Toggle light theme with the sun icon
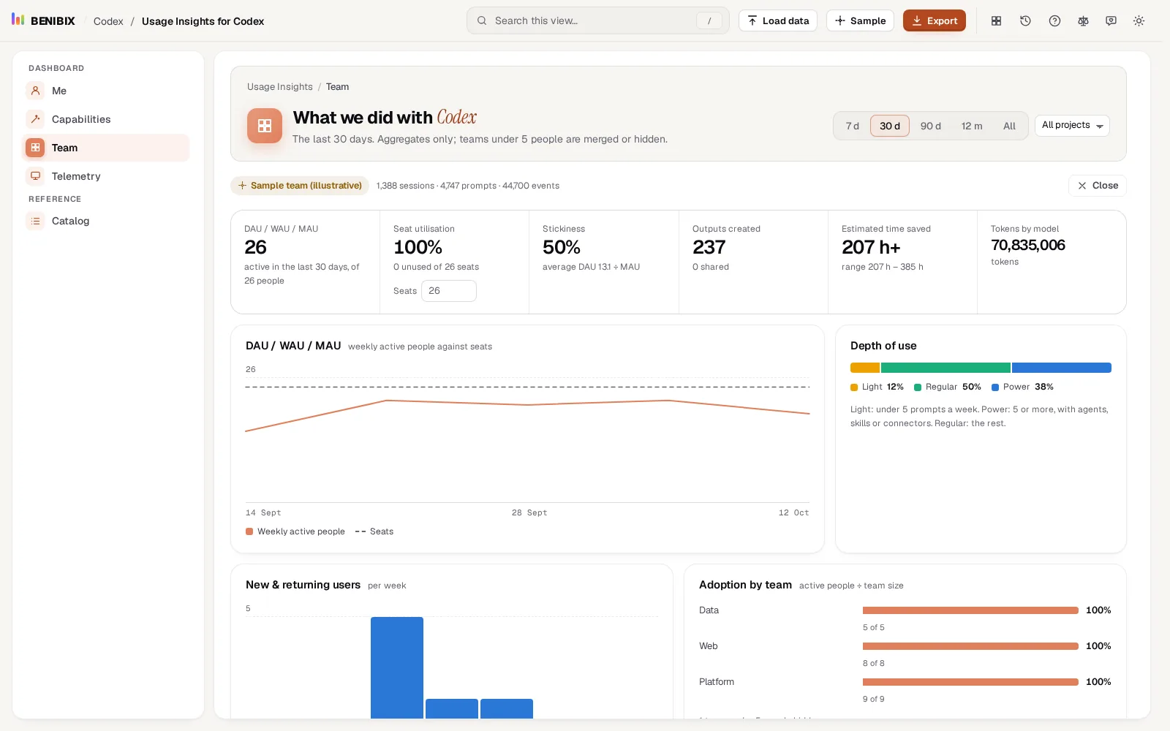 pyautogui.click(x=1139, y=20)
